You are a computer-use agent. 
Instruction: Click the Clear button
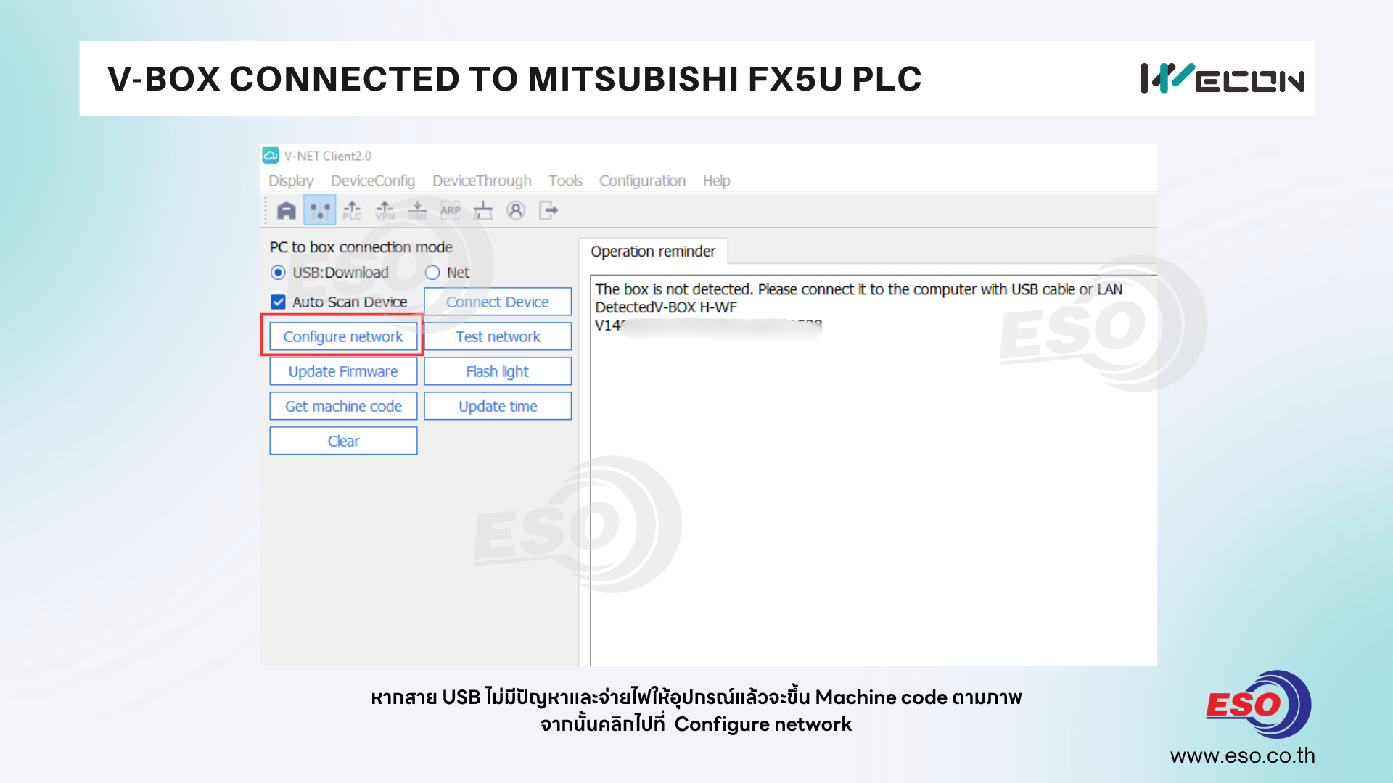tap(343, 441)
